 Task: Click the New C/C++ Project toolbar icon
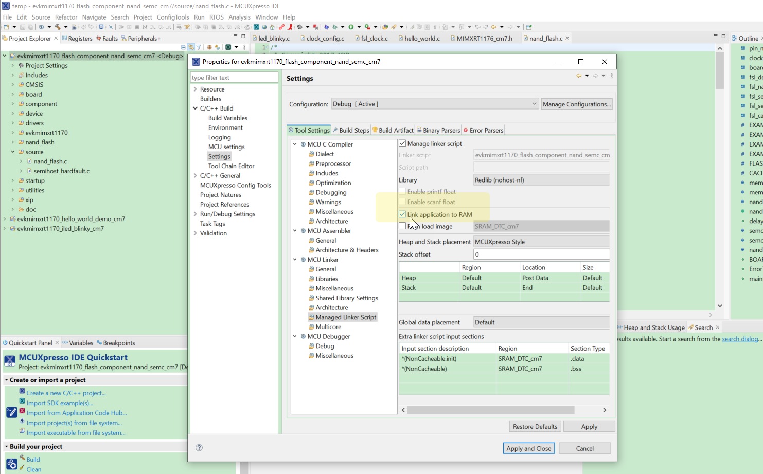7,27
